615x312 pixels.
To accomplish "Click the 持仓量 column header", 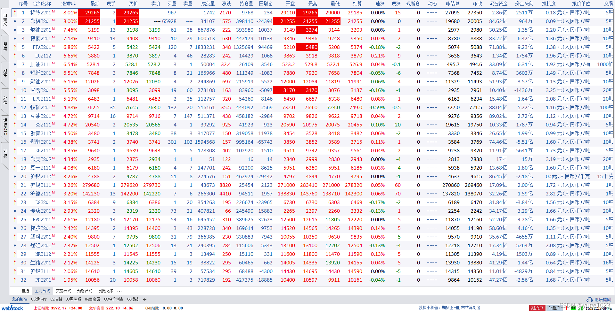I will [x=246, y=4].
